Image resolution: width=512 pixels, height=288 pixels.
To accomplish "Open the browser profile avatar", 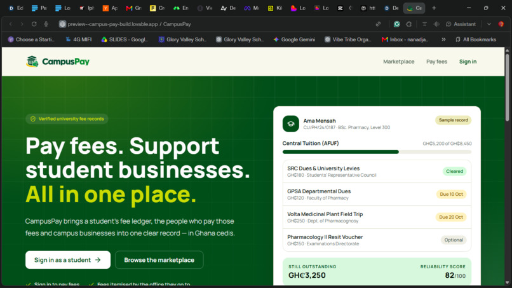I will click(x=501, y=24).
